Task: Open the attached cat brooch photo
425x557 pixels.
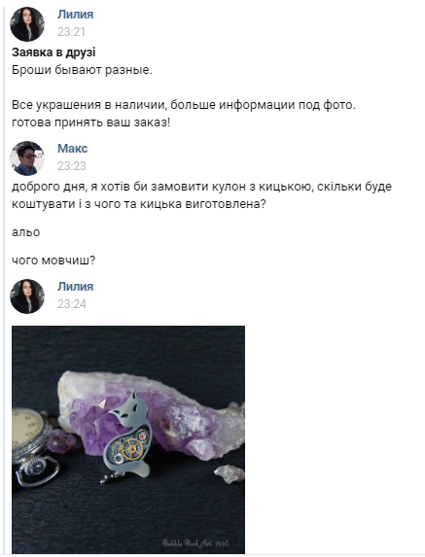Action: (x=128, y=439)
